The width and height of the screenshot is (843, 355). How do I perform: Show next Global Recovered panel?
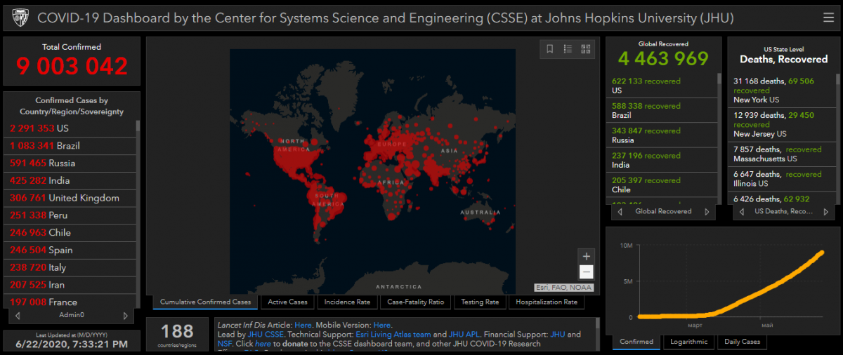[707, 211]
